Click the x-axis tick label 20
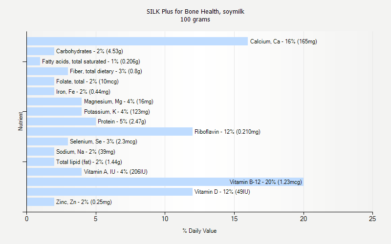391x244 pixels. [304, 219]
